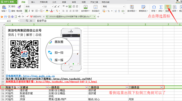This screenshot has height=101, width=182.
Task: Increase font size with A+ icon
Action: [55, 7]
